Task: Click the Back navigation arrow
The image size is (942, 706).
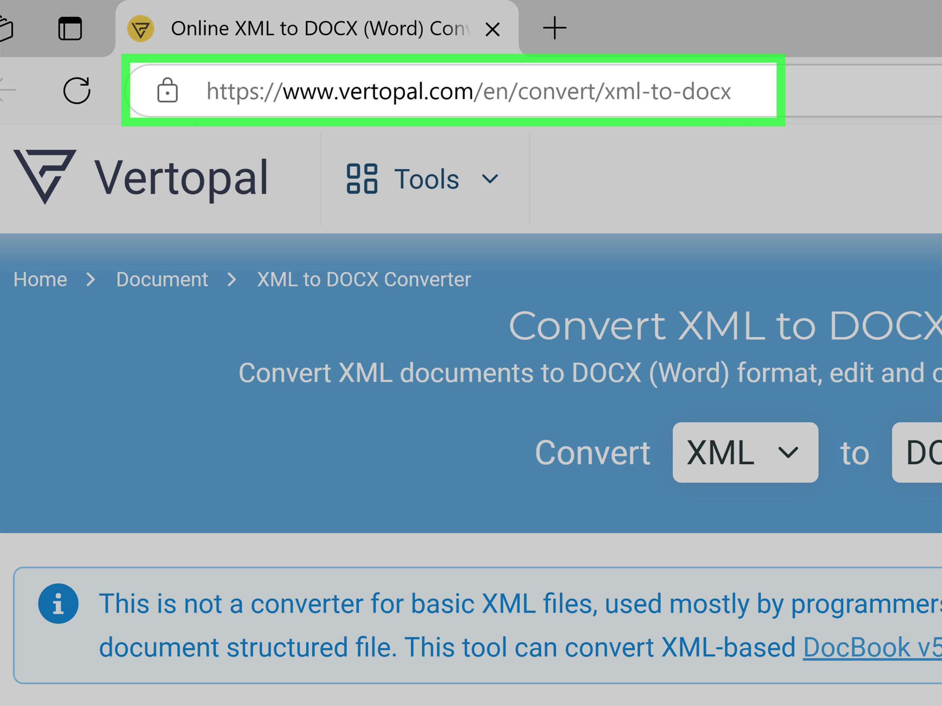Action: tap(7, 90)
